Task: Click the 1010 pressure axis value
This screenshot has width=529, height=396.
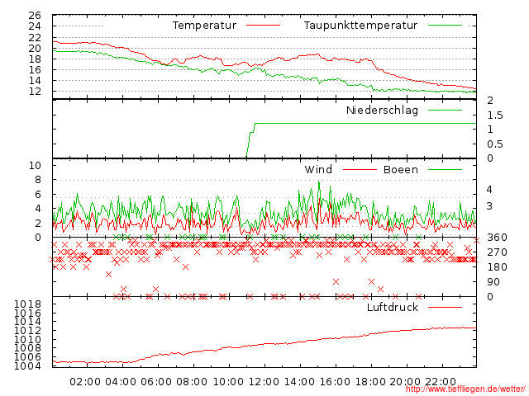Action: click(27, 339)
